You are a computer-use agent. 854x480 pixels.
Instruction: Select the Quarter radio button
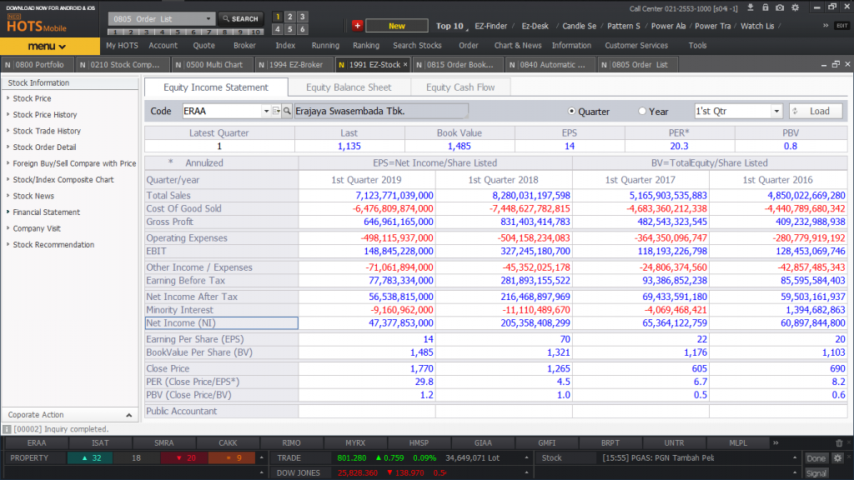click(x=572, y=112)
